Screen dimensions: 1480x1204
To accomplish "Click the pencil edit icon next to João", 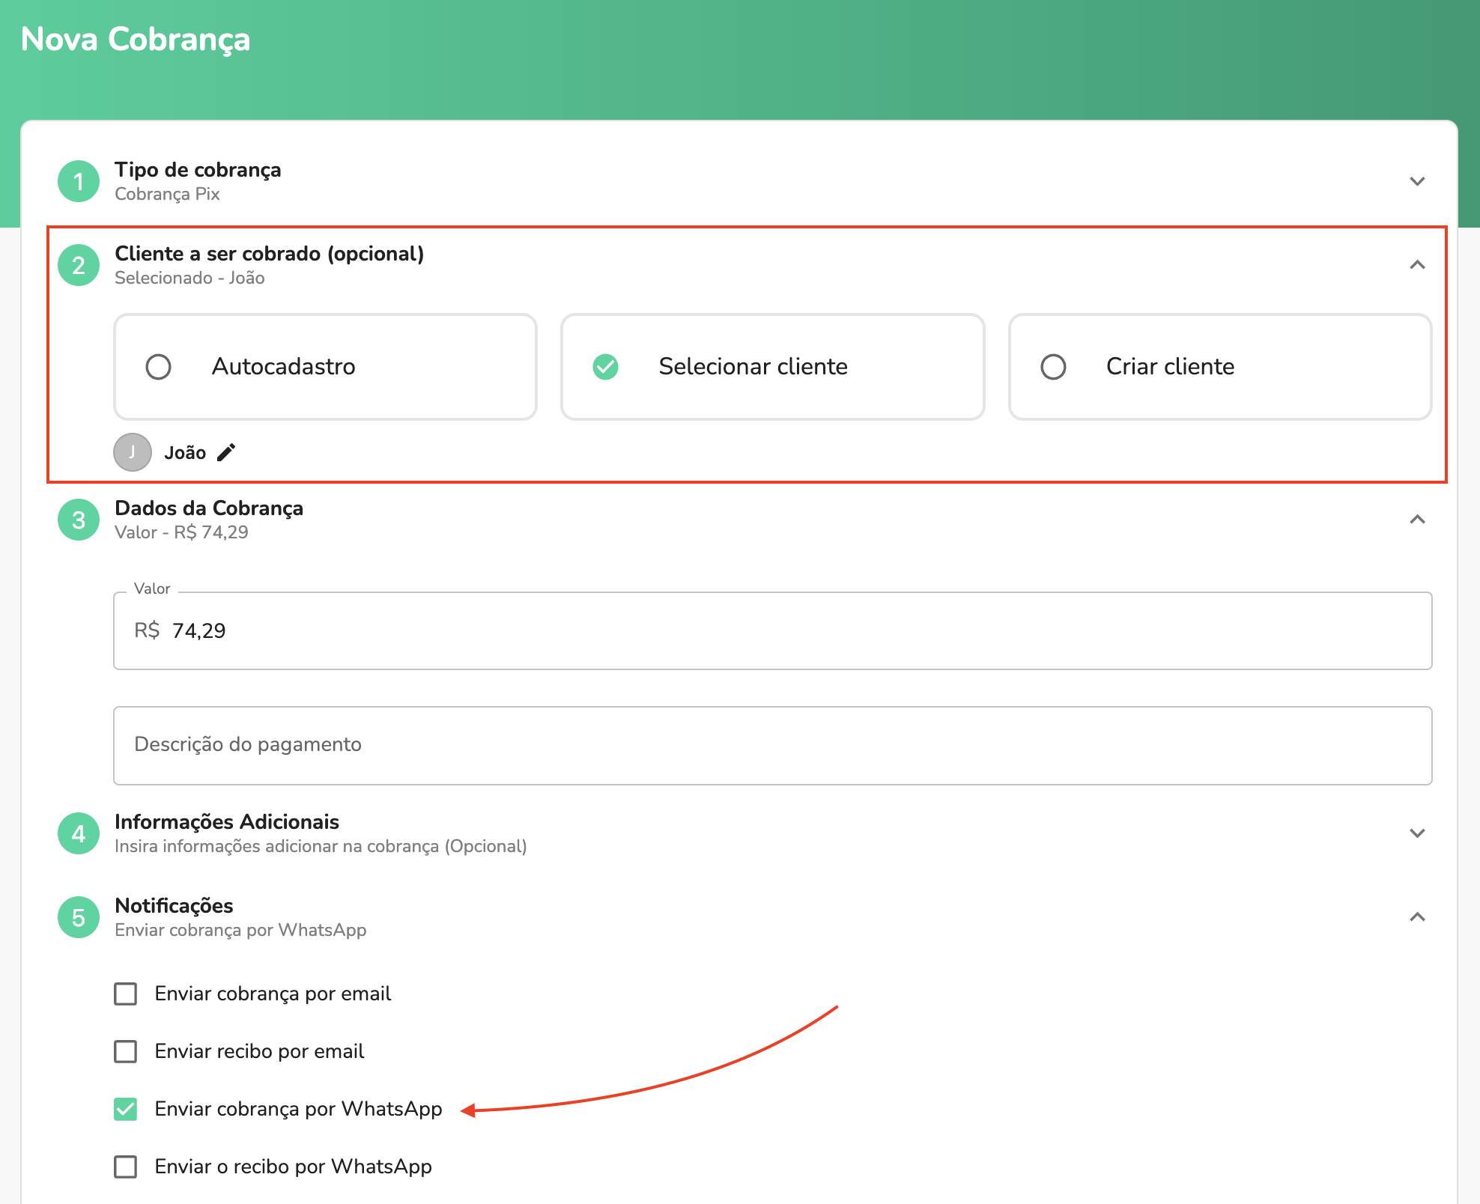I will tap(226, 452).
